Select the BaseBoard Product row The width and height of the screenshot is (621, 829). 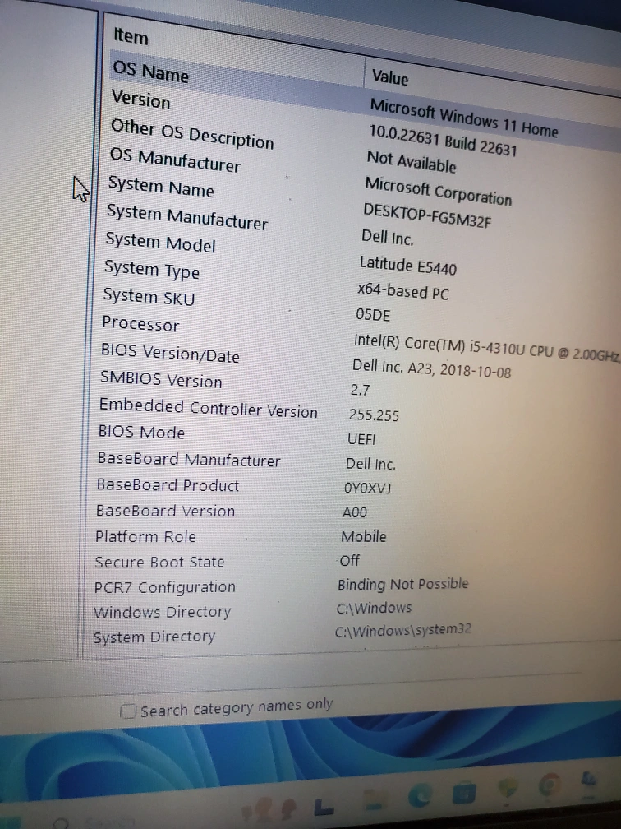[168, 485]
